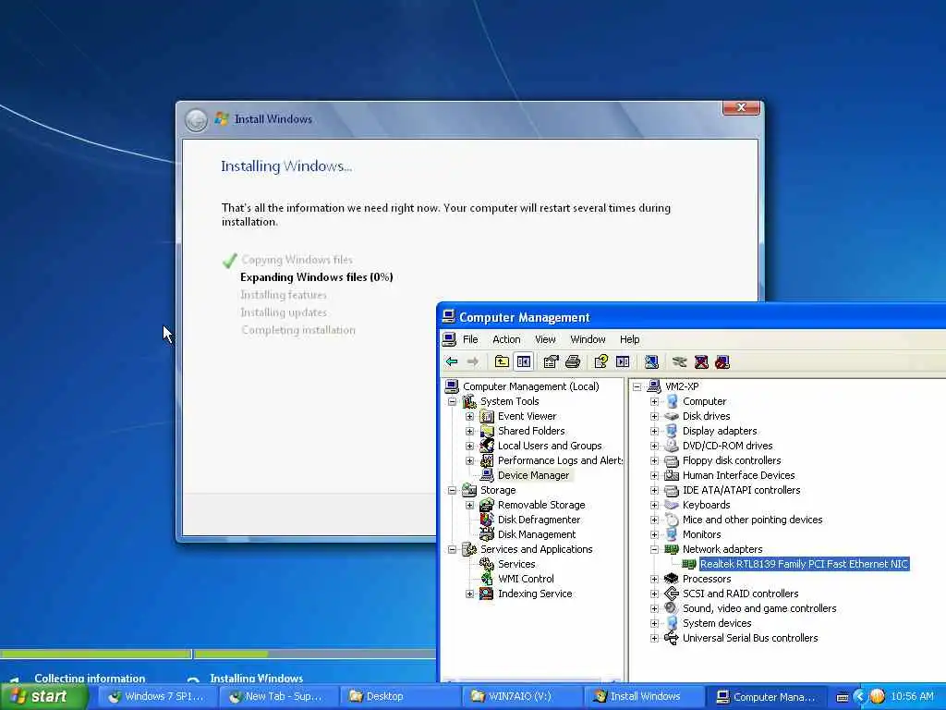Collapse the Storage node
The image size is (946, 710).
coord(452,490)
